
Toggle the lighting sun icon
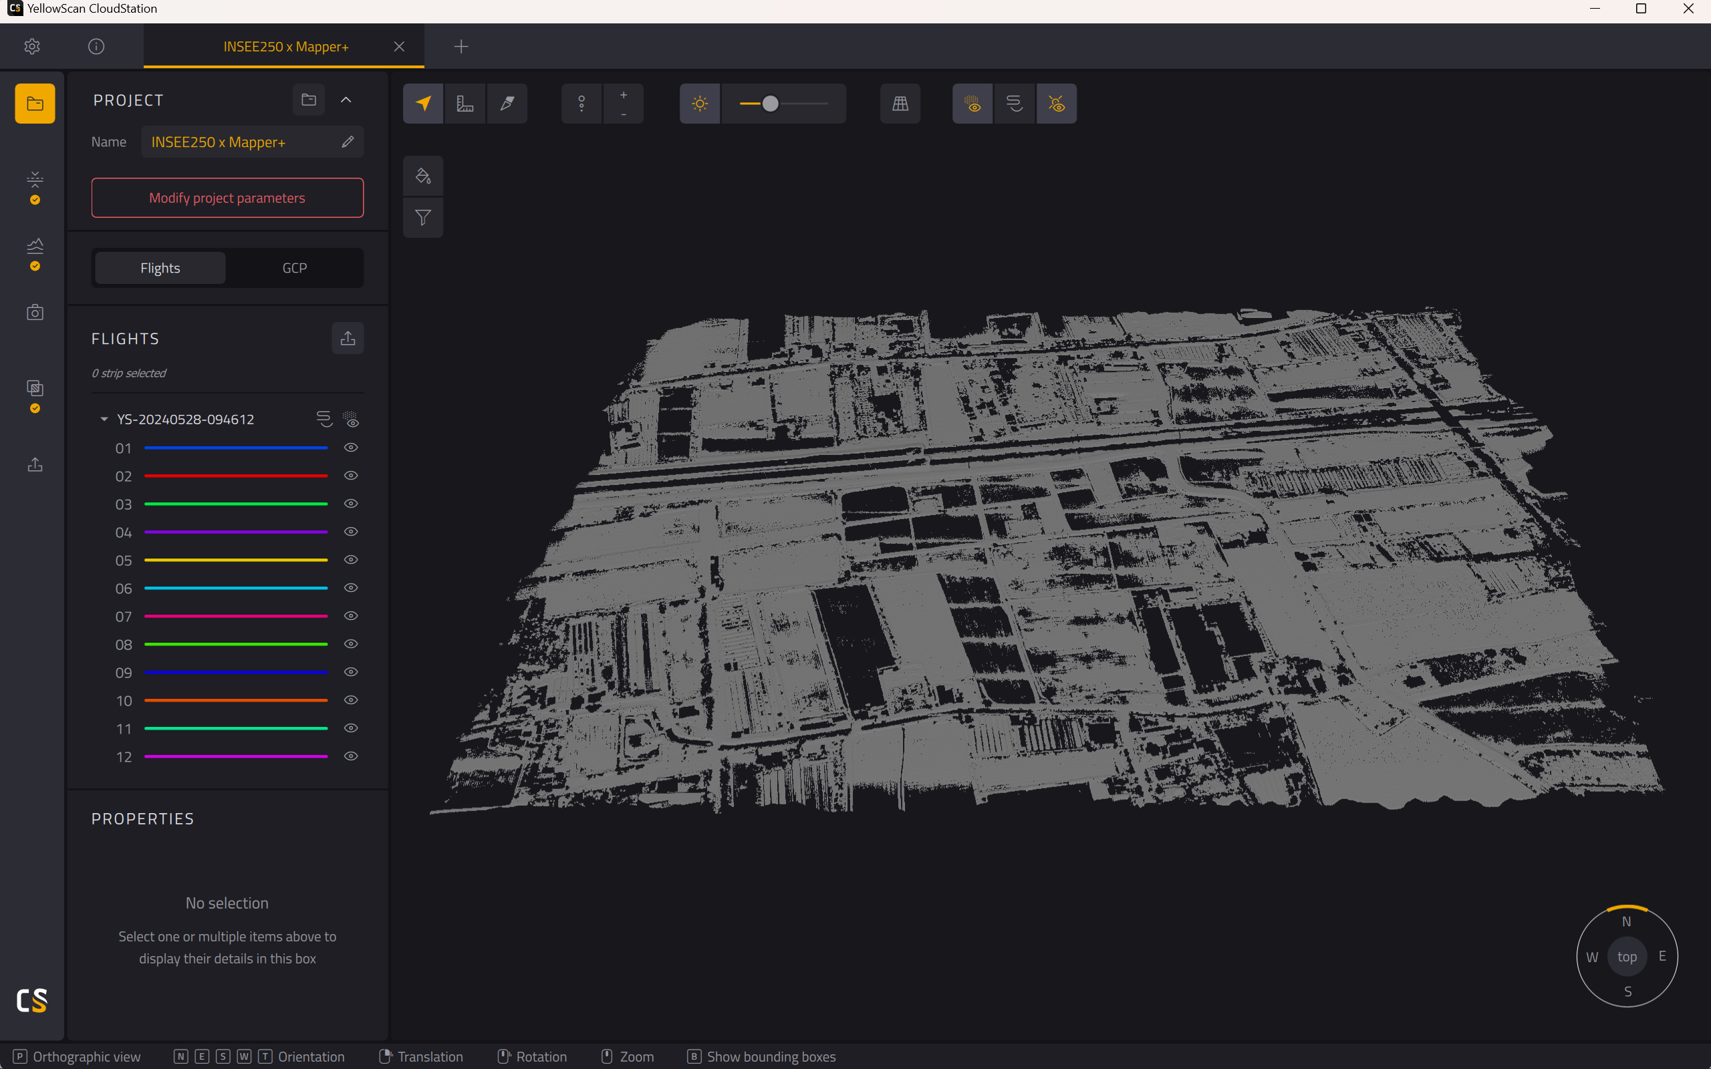tap(700, 104)
